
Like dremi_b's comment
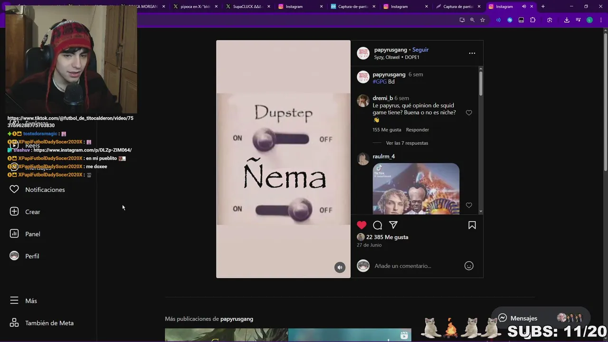tap(469, 113)
